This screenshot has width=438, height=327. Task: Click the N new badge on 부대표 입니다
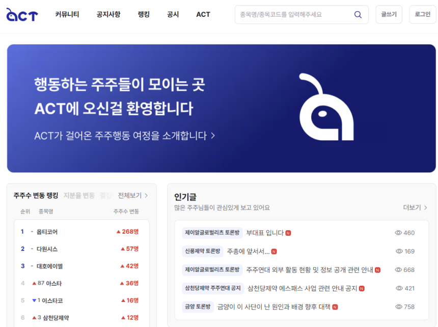pyautogui.click(x=288, y=233)
